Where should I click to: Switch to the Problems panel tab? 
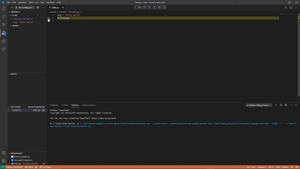pyautogui.click(x=54, y=105)
